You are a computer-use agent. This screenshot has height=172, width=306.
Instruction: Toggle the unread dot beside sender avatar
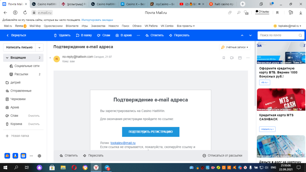[50, 58]
